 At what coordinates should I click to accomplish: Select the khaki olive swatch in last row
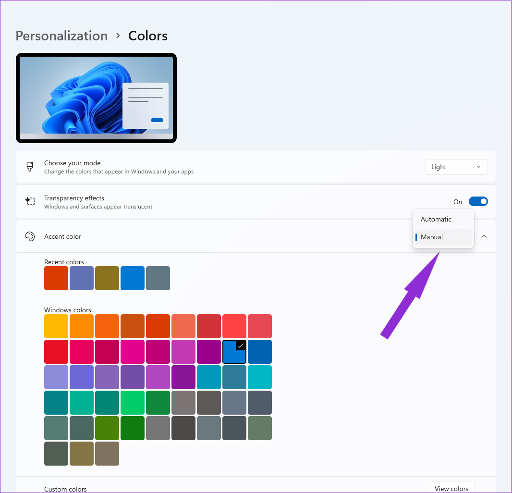tap(82, 454)
